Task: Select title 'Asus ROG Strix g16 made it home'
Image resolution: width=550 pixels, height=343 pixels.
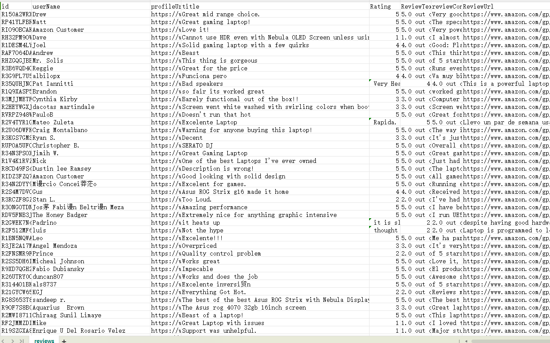Action: pos(275,192)
